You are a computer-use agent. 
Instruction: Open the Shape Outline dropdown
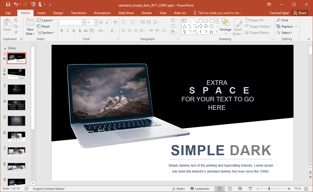pyautogui.click(x=258, y=26)
